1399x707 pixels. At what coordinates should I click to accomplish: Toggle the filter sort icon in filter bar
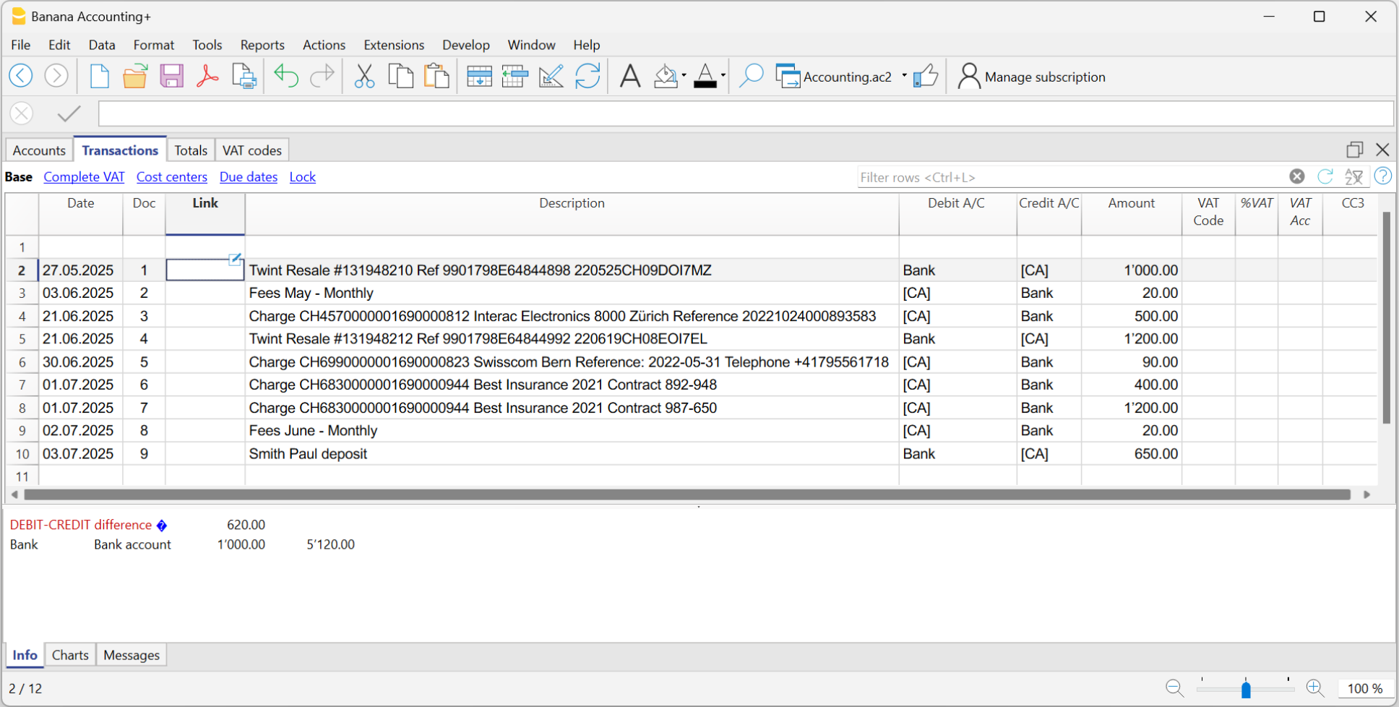click(x=1354, y=176)
